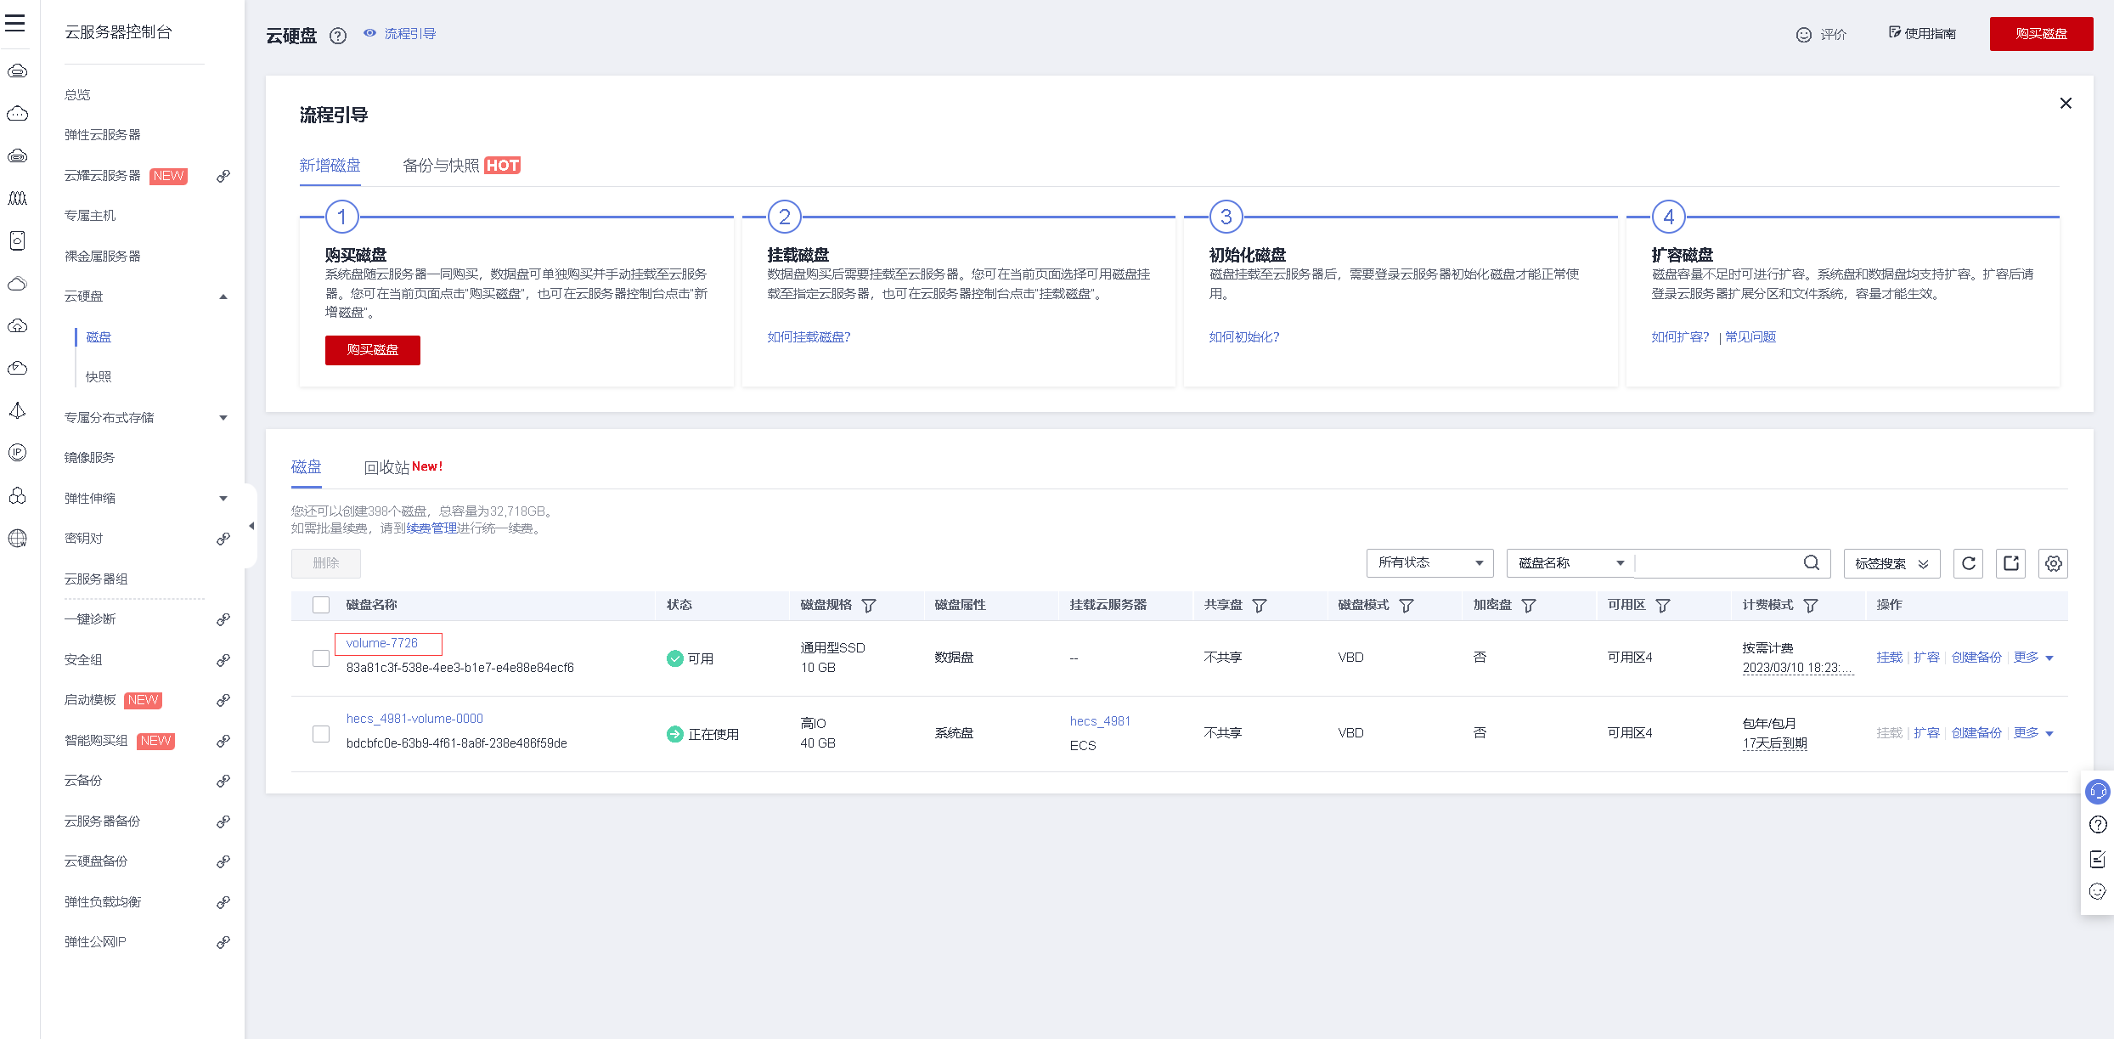The width and height of the screenshot is (2114, 1039).
Task: Filter the 计费模式 column
Action: tap(1811, 606)
